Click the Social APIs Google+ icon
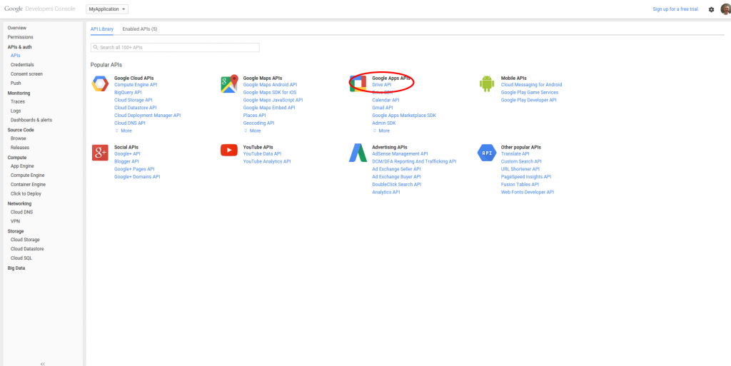 99,152
